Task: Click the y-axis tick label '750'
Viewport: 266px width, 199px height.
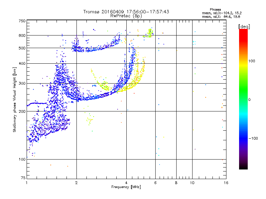Action: (22, 21)
